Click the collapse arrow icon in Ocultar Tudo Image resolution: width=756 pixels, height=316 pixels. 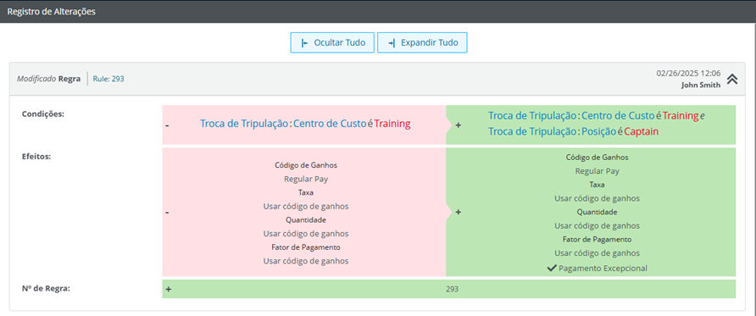coord(304,43)
